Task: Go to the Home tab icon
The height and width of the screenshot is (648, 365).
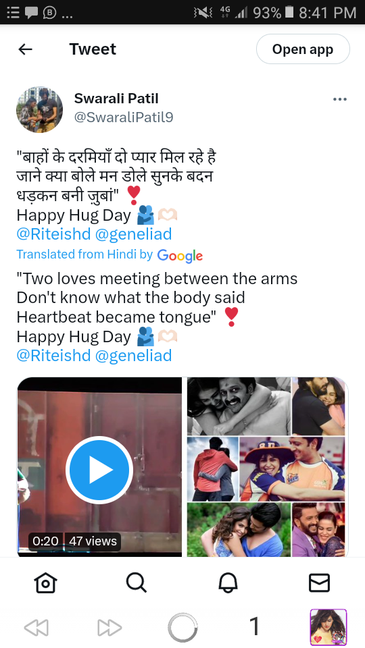Action: [x=45, y=583]
